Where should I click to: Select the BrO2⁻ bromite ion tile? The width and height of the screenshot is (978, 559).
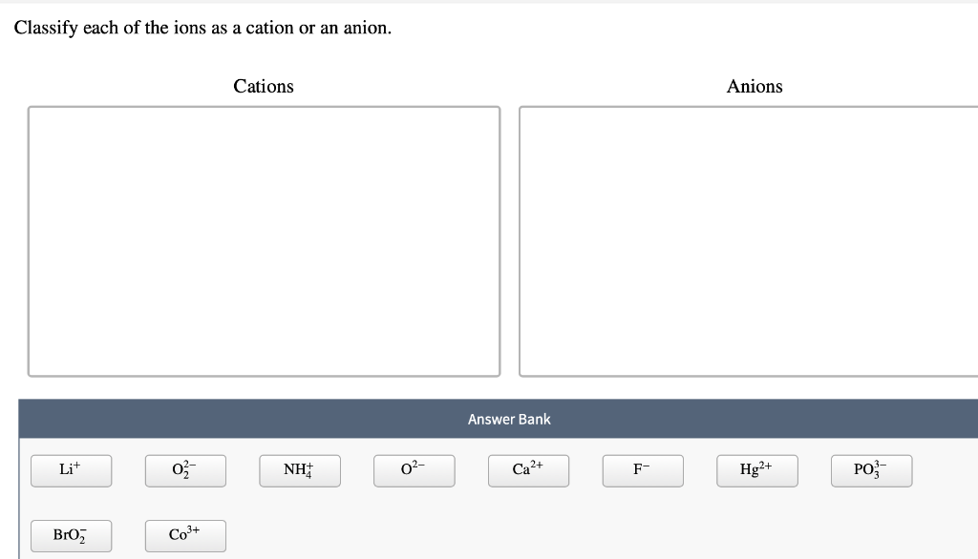point(71,535)
